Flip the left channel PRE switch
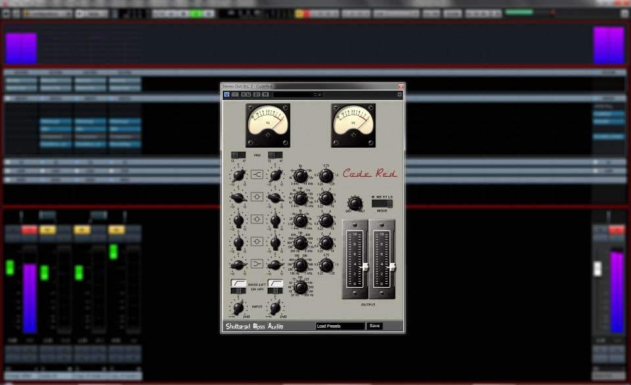This screenshot has height=385, width=631. coord(238,155)
